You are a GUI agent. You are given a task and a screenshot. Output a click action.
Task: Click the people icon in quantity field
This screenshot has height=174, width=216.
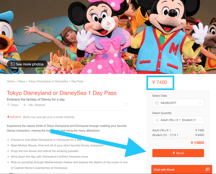[157, 120]
